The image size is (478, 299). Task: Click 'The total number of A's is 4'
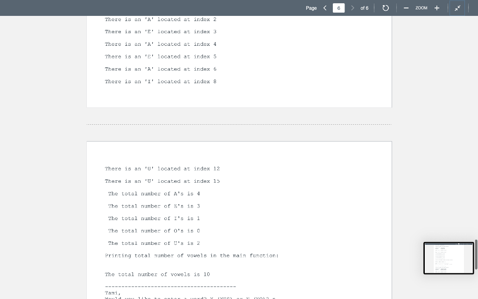point(154,194)
